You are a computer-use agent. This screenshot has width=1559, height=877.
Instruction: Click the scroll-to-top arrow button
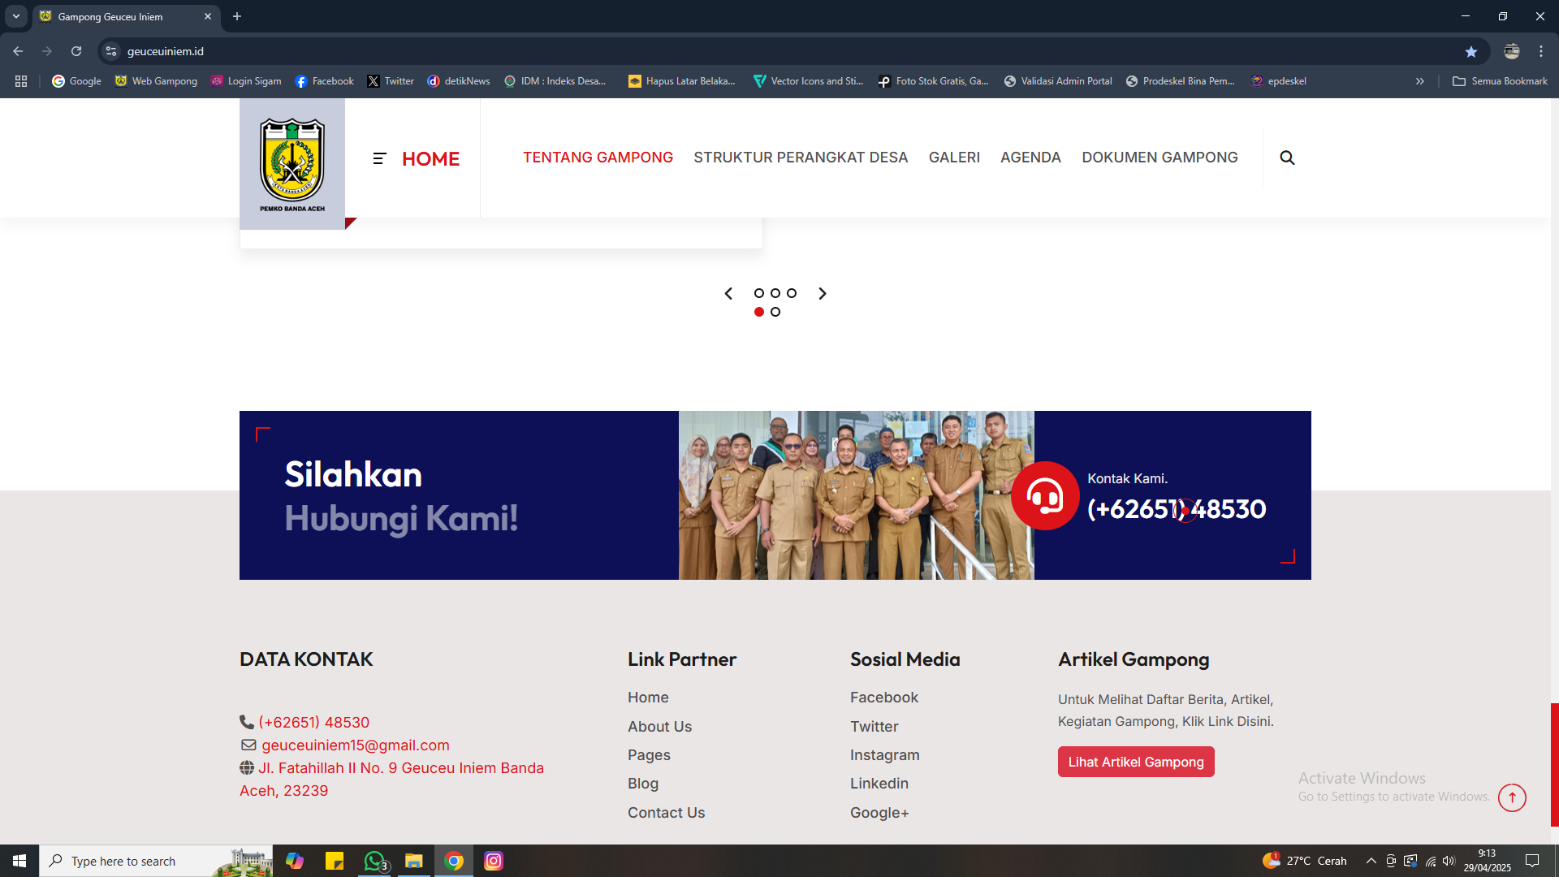tap(1512, 797)
